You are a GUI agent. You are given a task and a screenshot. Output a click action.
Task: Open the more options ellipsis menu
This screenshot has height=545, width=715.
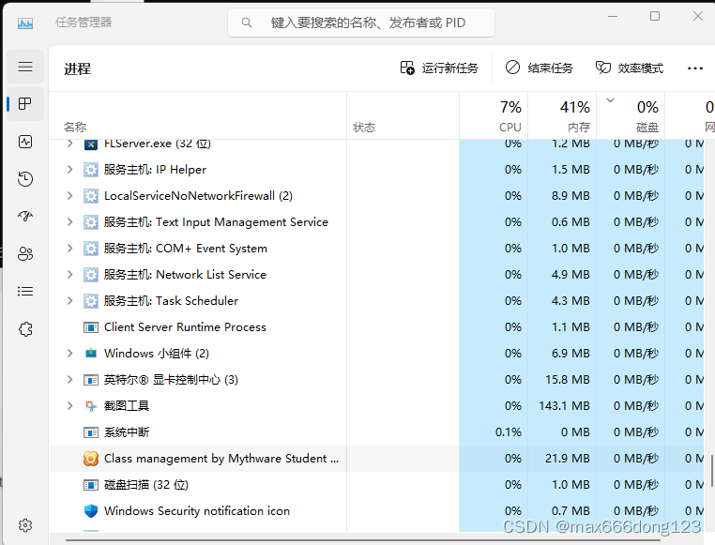695,68
